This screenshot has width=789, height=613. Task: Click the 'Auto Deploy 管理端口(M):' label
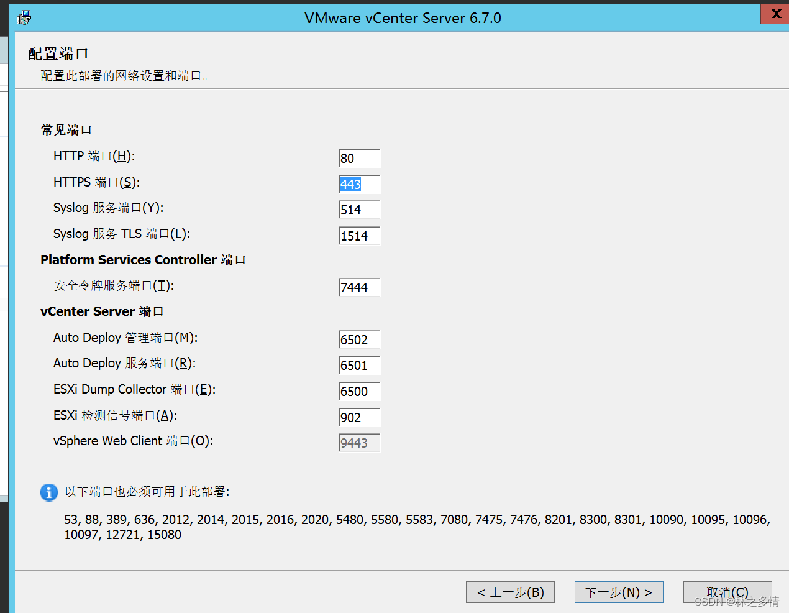tap(125, 338)
